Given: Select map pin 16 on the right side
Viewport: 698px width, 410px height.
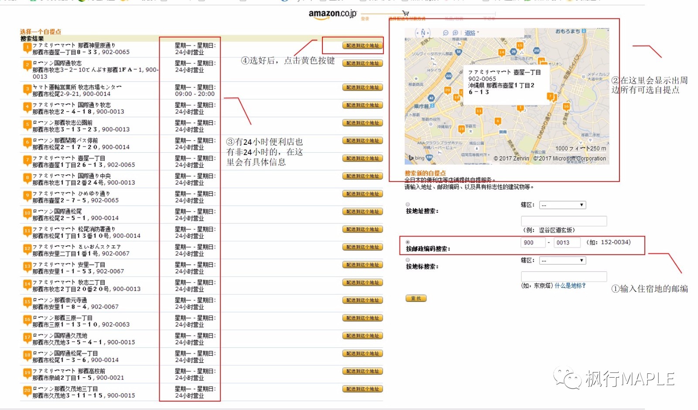Looking at the screenshot, I should [x=566, y=106].
